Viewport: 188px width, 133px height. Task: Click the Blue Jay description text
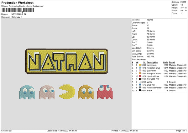(x=151, y=85)
